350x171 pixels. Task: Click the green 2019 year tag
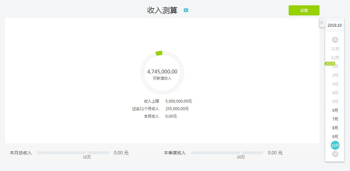(330, 64)
